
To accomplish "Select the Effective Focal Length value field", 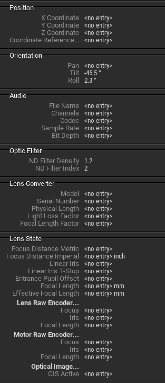I will coord(98,293).
